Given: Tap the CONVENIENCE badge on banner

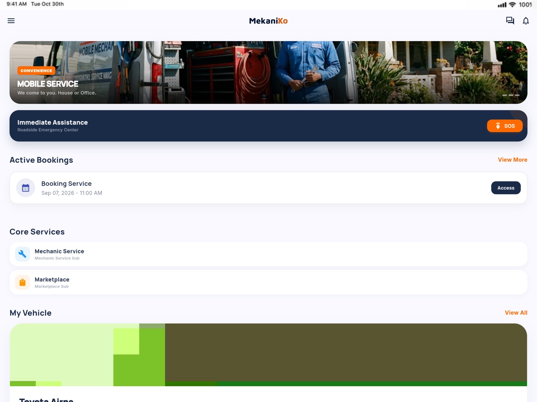Looking at the screenshot, I should point(36,71).
